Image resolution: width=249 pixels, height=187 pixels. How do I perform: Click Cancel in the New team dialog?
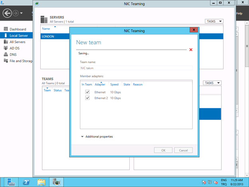[x=184, y=150]
